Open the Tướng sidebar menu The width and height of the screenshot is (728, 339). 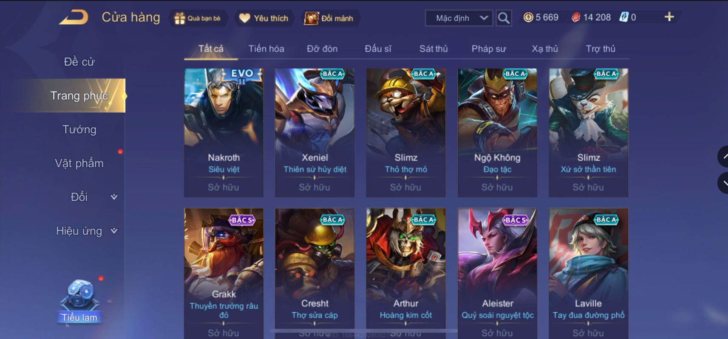pos(79,129)
